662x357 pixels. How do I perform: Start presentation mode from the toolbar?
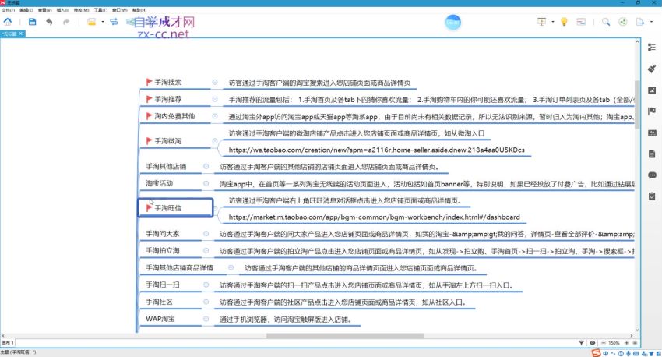coord(541,22)
